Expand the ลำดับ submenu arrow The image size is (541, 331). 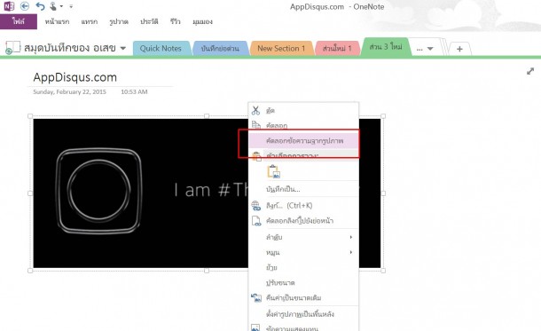pyautogui.click(x=351, y=237)
